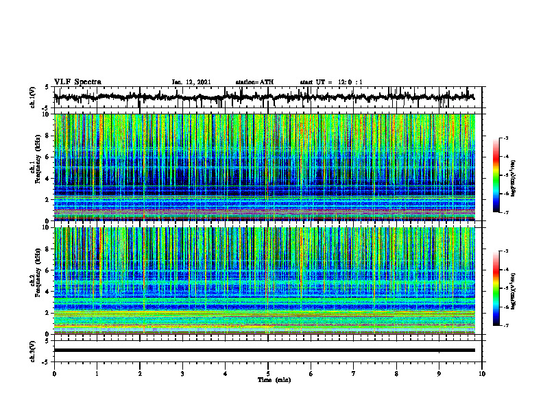543x419 pixels.
Task: Click the time axis tick label "6"
Action: click(311, 374)
